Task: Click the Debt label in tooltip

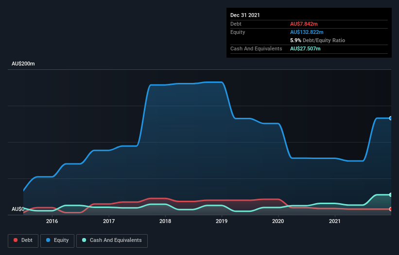Action: (x=236, y=24)
